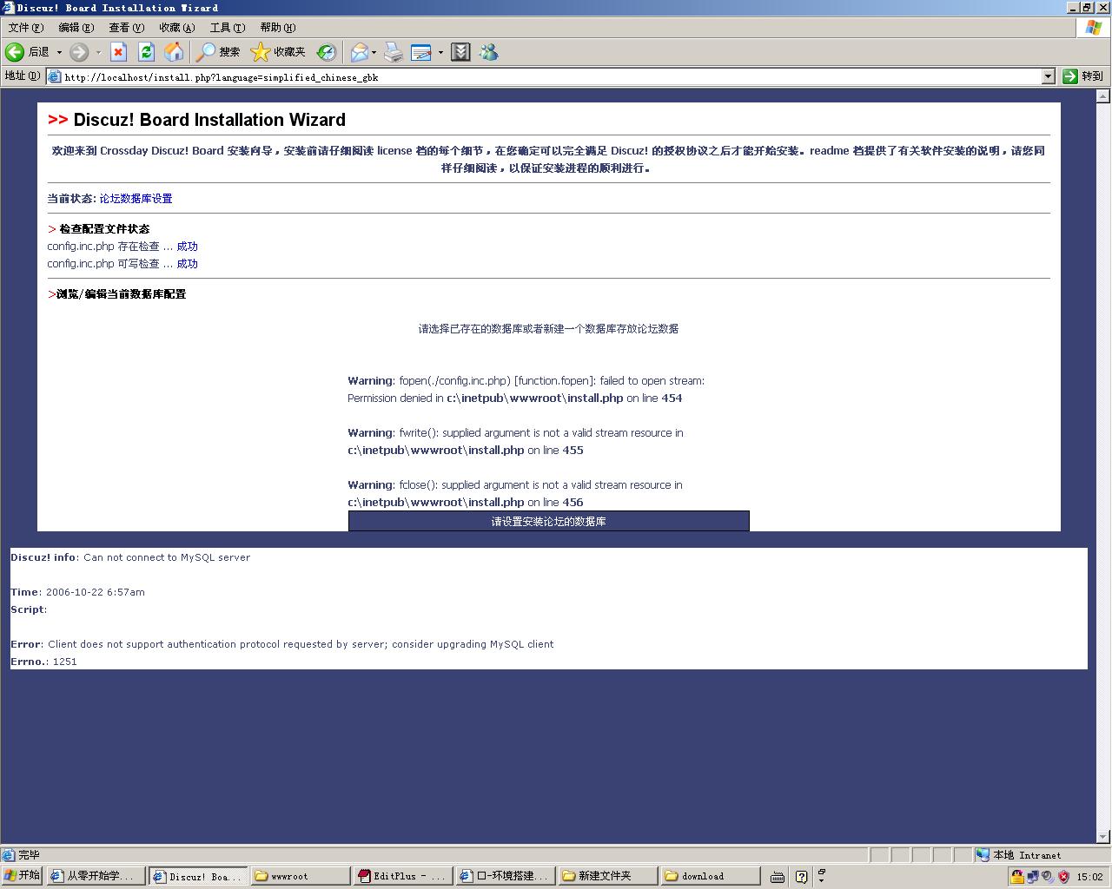Click the 'config.inc.php 存在检查' line
The image size is (1112, 889).
[122, 247]
